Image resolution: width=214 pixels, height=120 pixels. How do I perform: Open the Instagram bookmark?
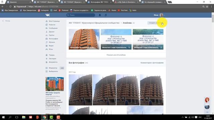43,10
